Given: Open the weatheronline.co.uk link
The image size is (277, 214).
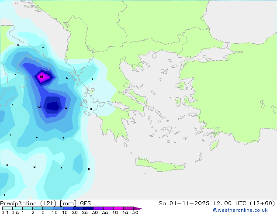Looking at the screenshot, I should pos(240,210).
